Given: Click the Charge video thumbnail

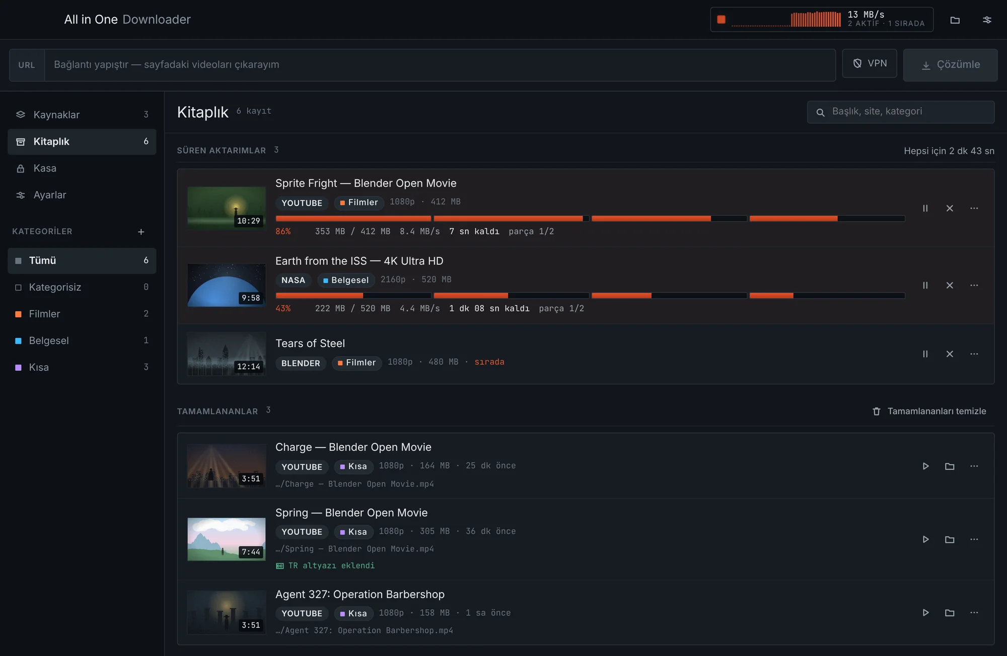Looking at the screenshot, I should pyautogui.click(x=227, y=466).
